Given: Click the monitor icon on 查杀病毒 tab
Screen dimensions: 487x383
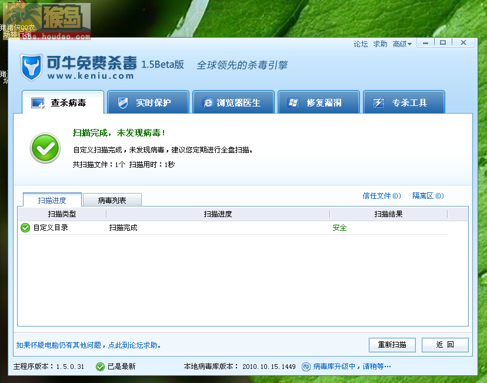Looking at the screenshot, I should [x=38, y=103].
